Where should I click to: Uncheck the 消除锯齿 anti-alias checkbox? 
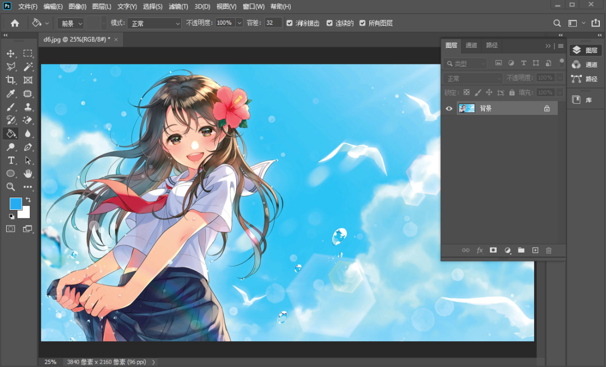(x=290, y=23)
